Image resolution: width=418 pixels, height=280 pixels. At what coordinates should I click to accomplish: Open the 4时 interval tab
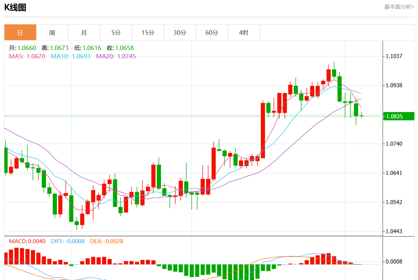244,32
